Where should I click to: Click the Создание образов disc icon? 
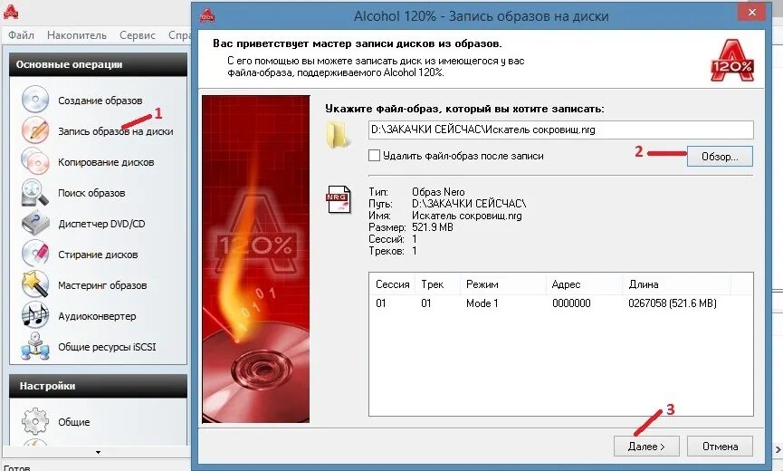[x=35, y=99]
